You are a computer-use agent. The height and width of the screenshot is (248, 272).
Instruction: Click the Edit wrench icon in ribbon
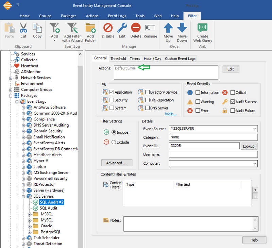tap(122, 28)
